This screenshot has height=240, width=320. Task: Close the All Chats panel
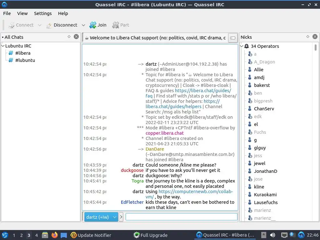pos(76,37)
